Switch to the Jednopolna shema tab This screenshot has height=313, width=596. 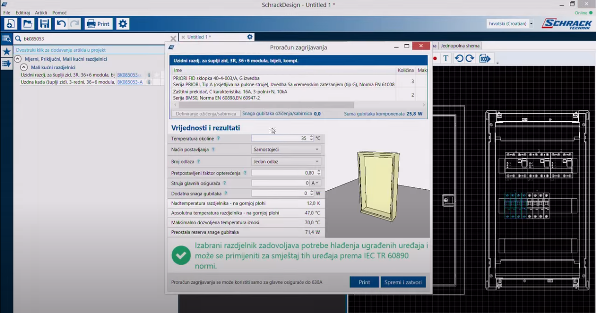click(460, 46)
